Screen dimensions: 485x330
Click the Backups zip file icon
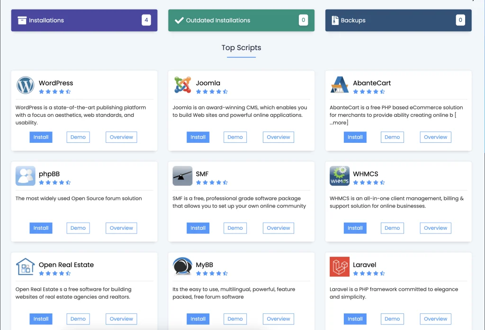[335, 20]
